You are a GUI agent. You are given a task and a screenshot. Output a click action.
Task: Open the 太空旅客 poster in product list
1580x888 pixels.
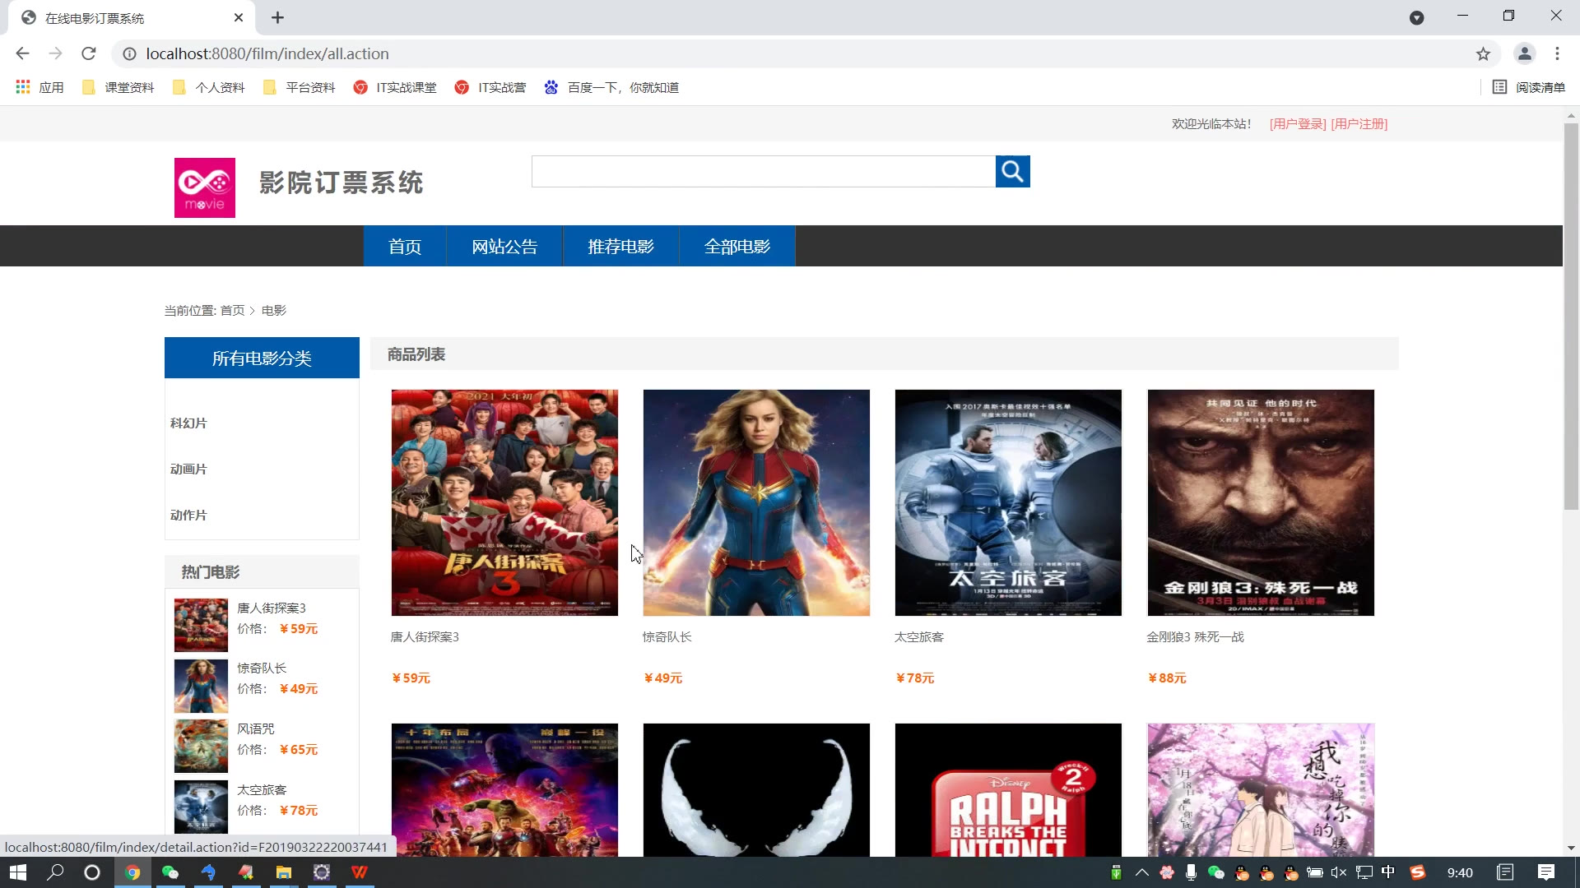1008,502
